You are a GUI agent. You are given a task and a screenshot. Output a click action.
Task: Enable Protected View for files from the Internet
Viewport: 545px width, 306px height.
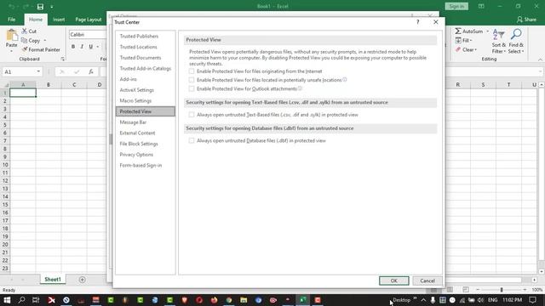click(192, 71)
